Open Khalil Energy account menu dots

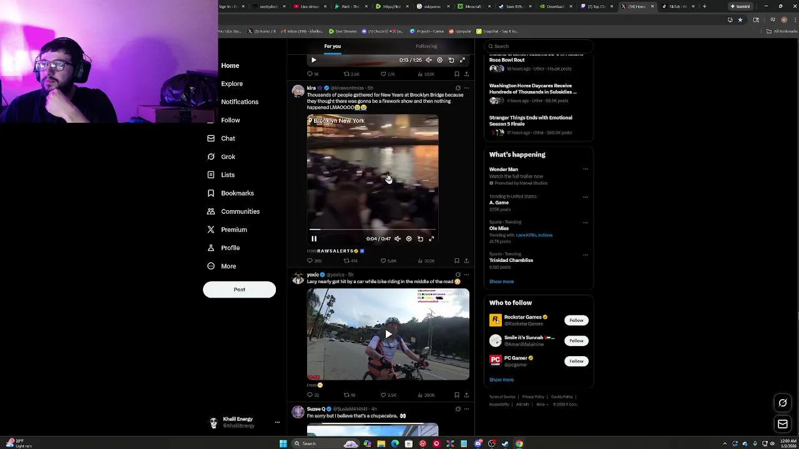[277, 422]
